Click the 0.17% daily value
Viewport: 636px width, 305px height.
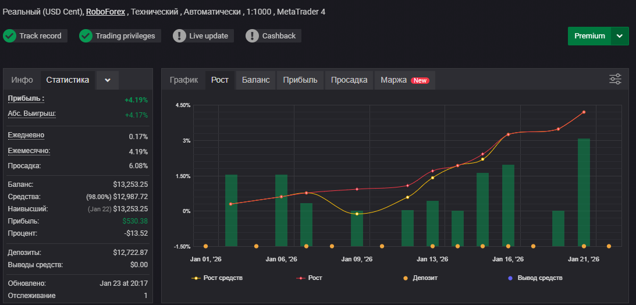(x=138, y=137)
